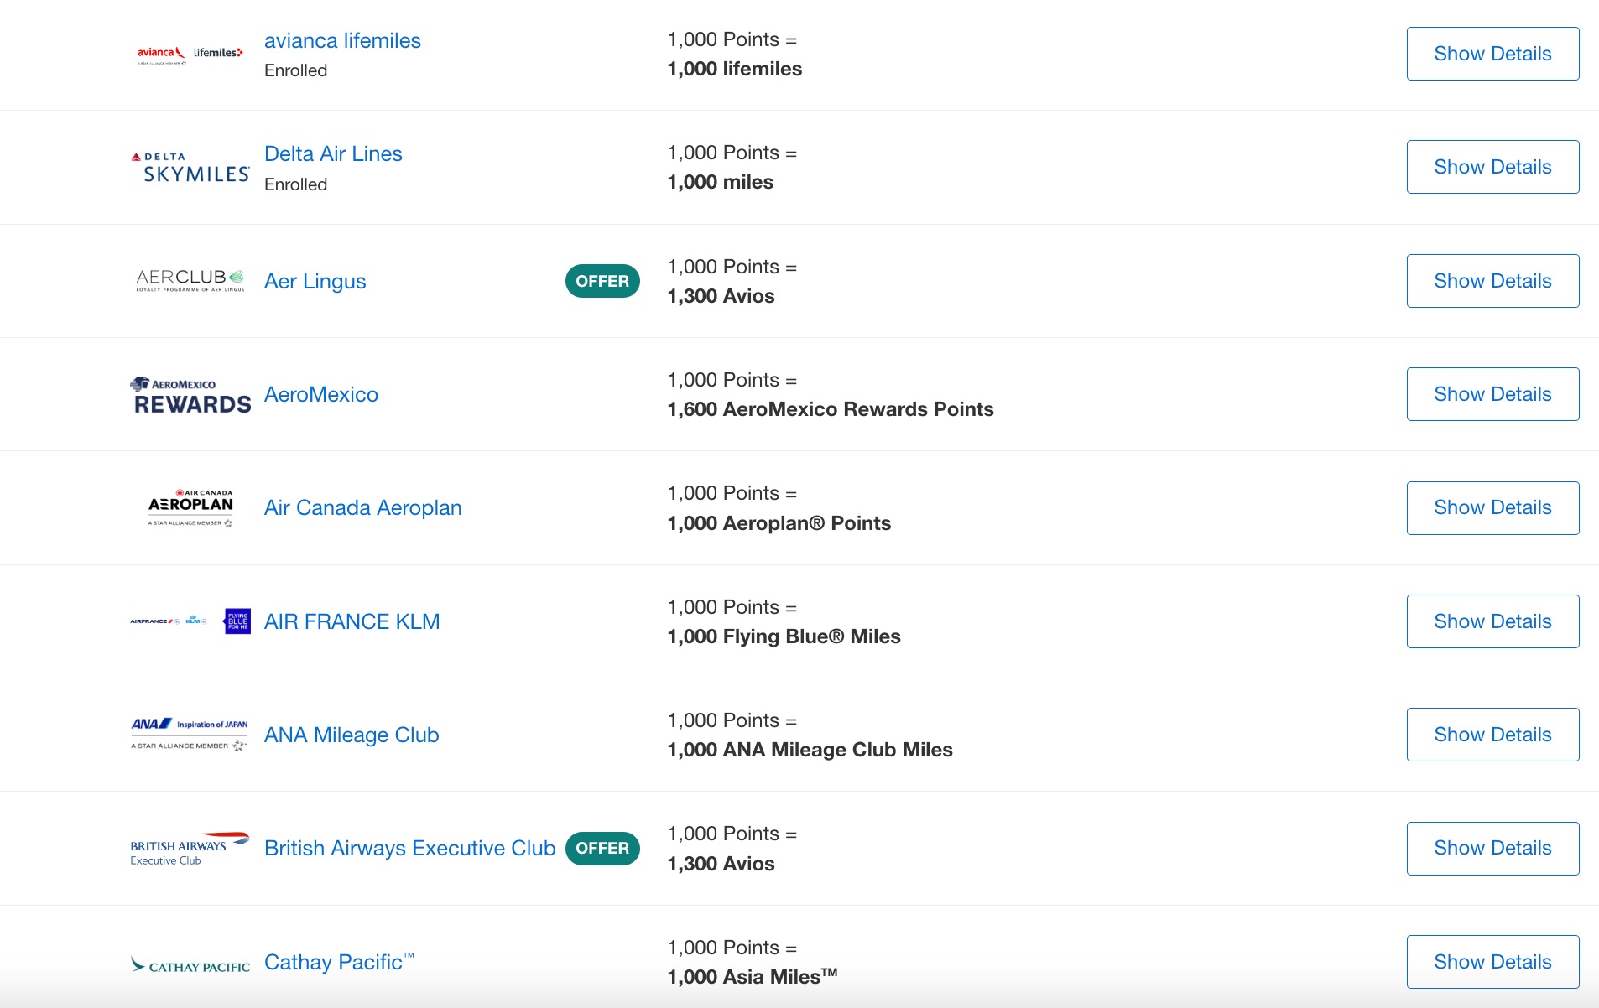Show Details for Delta Air Lines
1599x1008 pixels.
pos(1492,166)
